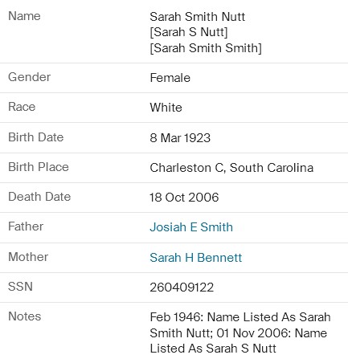Click the Race value White

coord(166,108)
